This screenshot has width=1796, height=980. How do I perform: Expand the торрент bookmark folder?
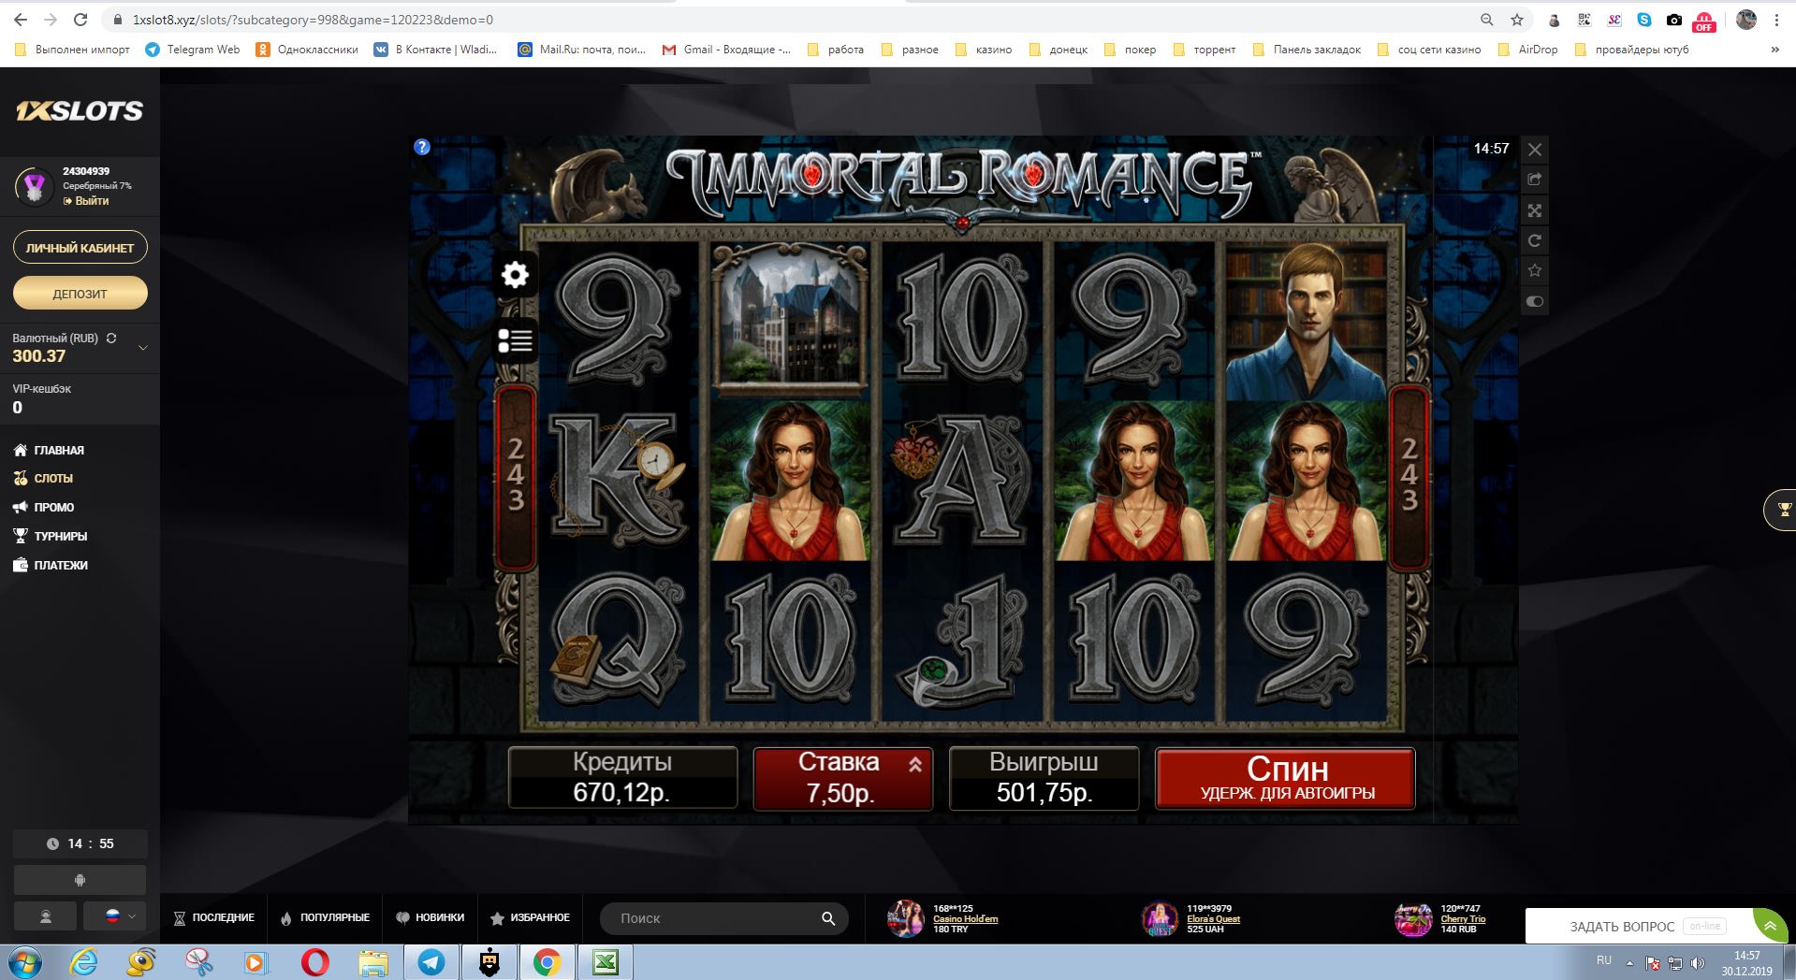coord(1205,50)
